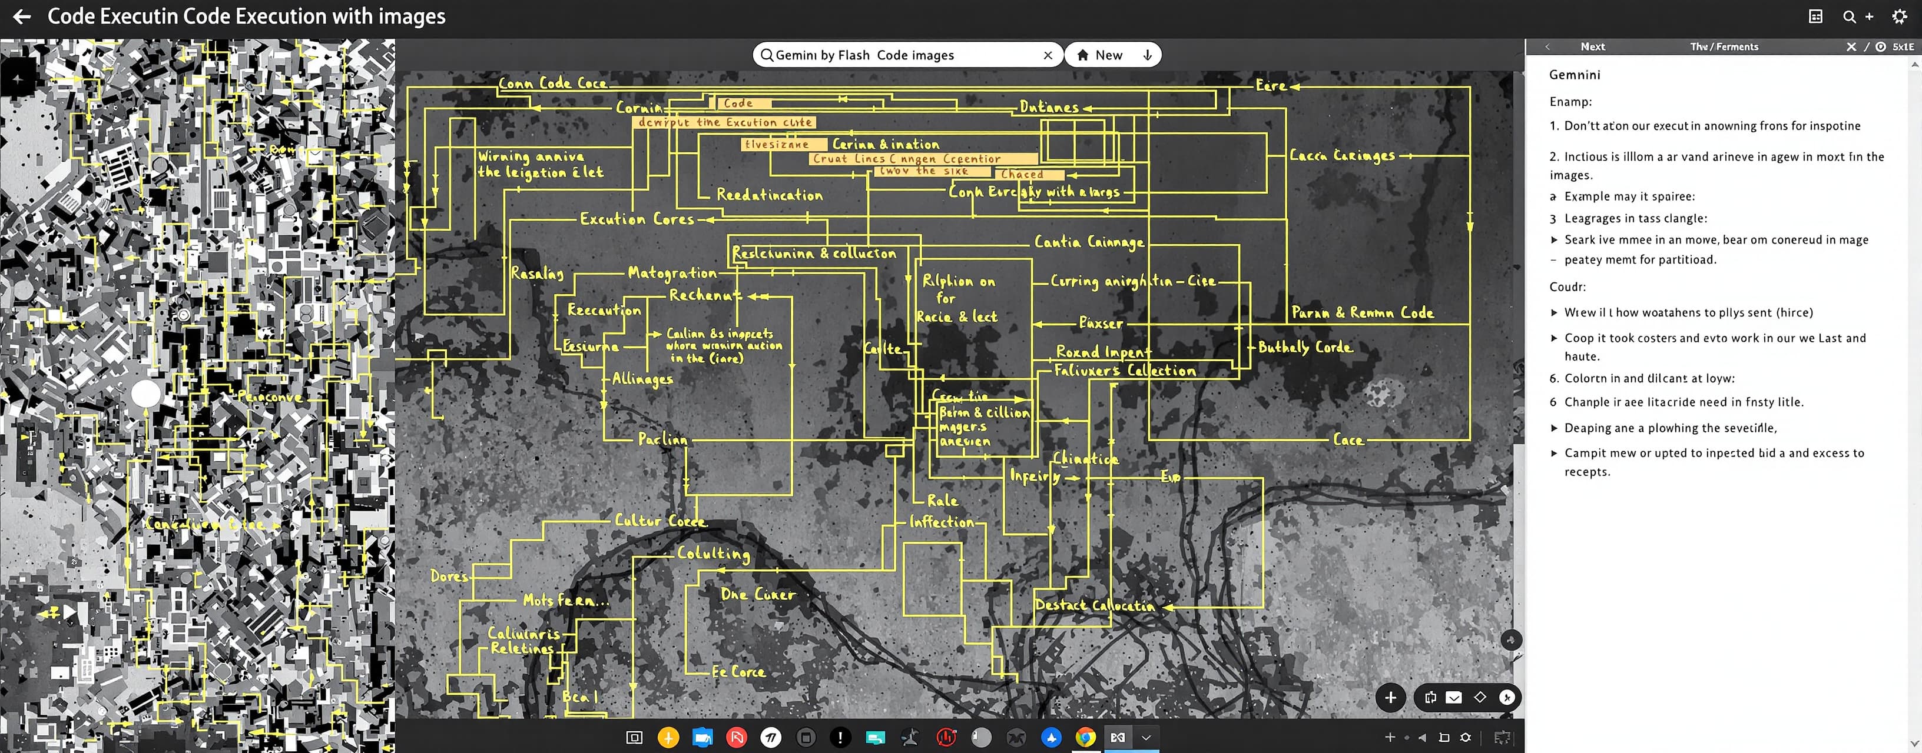Click the home icon on the New button
1922x753 pixels.
pos(1083,55)
